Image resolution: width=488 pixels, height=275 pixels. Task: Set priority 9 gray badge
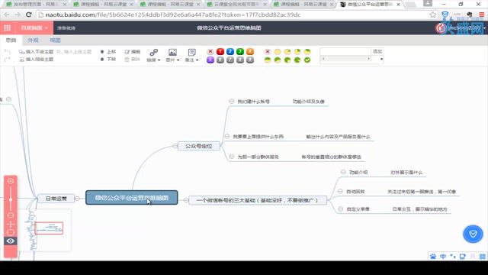click(250, 60)
